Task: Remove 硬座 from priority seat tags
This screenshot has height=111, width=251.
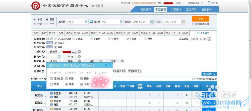Action: coord(101,61)
